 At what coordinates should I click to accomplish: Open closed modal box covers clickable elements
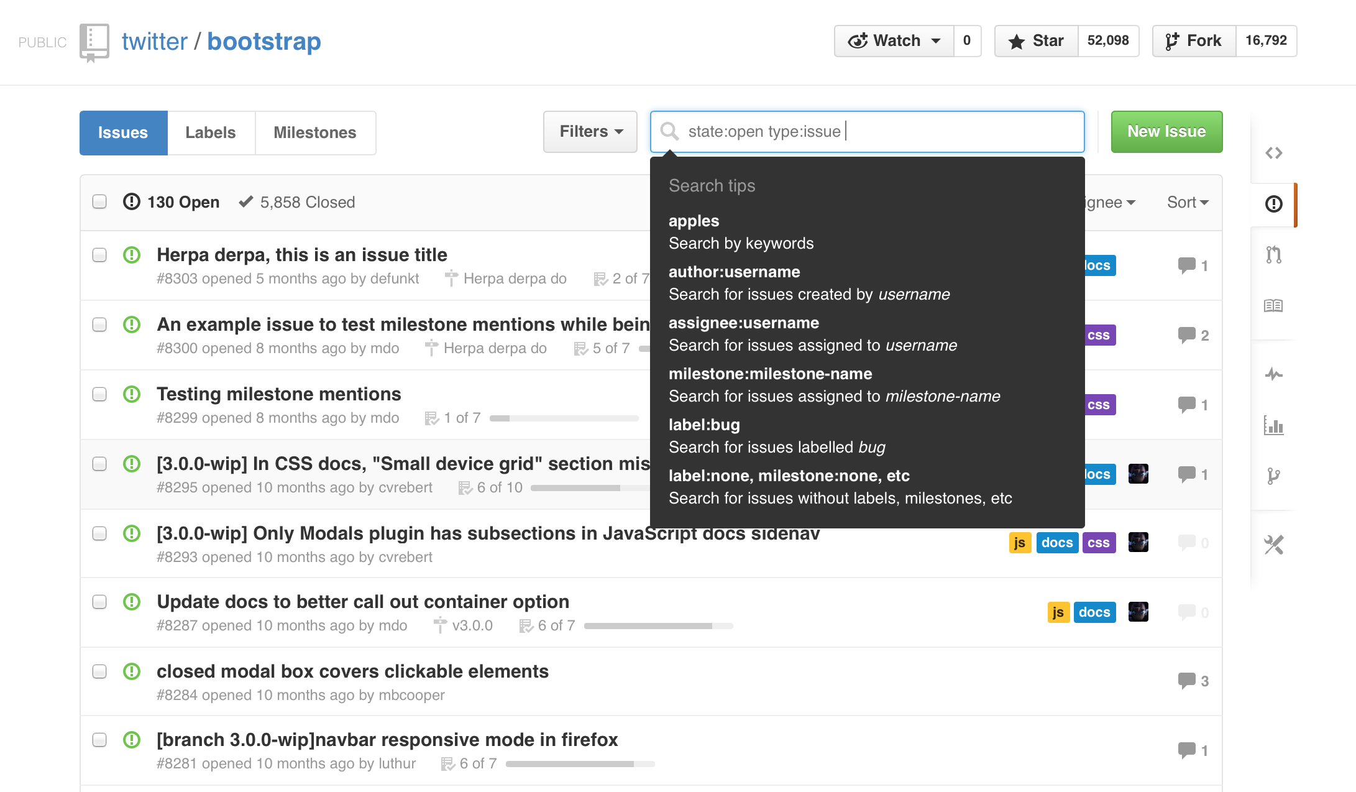click(352, 671)
